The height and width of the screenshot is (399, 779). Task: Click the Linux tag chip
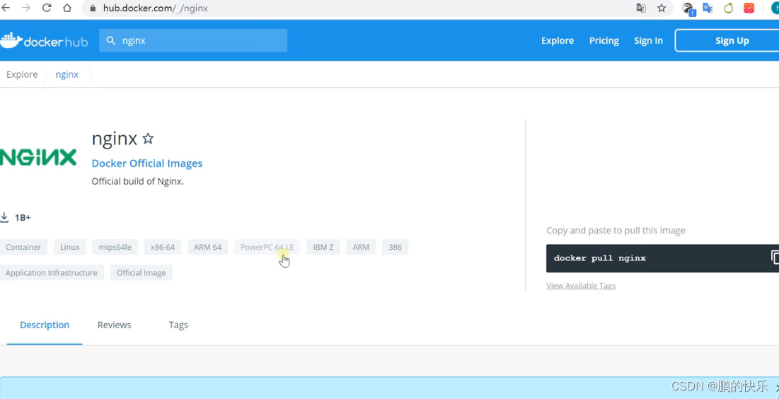coord(70,247)
